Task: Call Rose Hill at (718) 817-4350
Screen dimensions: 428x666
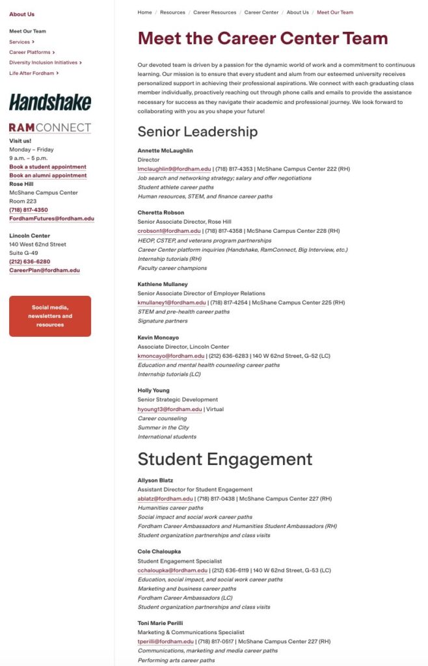Action: pos(28,210)
